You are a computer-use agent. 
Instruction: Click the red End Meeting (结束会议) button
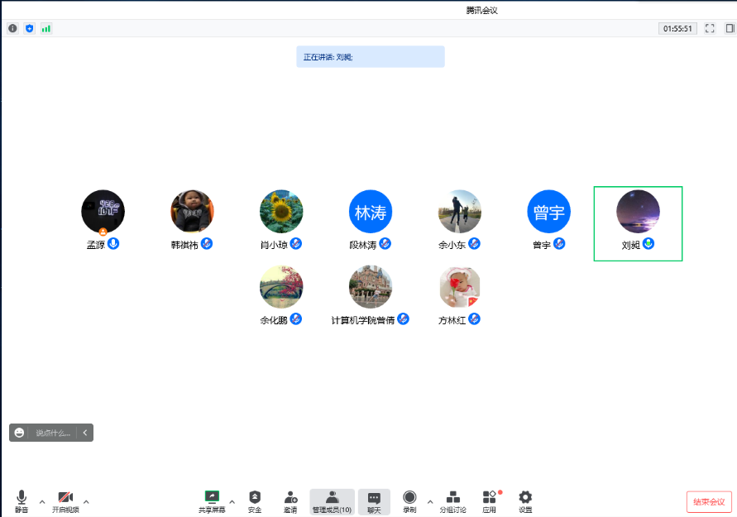(709, 501)
